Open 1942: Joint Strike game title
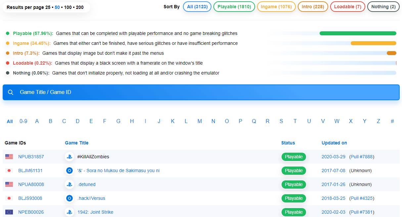 click(x=95, y=212)
